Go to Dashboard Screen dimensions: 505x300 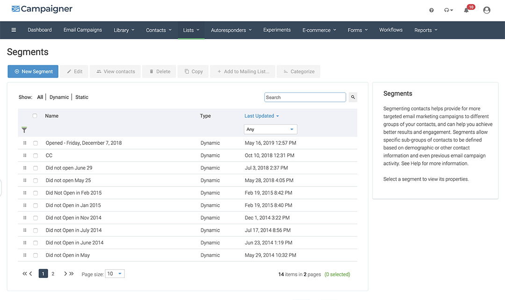[40, 30]
